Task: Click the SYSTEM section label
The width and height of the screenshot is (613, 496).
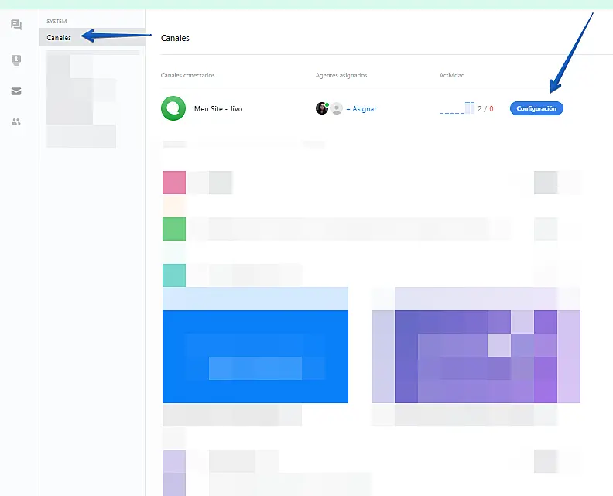Action: tap(57, 21)
